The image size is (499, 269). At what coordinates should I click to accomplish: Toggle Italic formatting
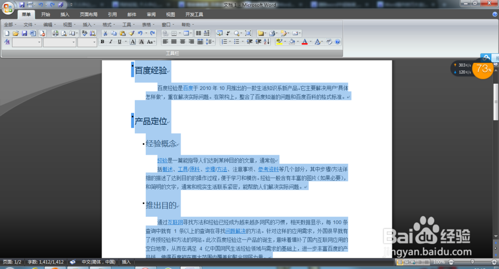tap(111, 42)
